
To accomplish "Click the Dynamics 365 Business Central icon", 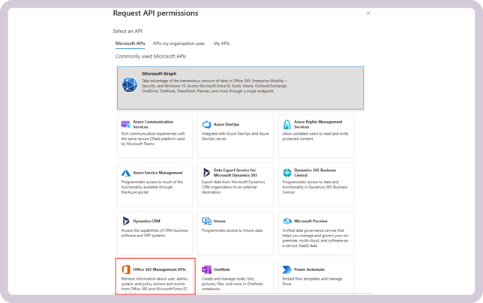I will tap(287, 173).
